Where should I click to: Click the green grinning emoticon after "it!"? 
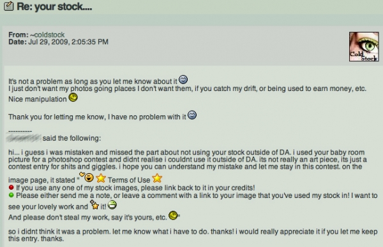(x=112, y=205)
